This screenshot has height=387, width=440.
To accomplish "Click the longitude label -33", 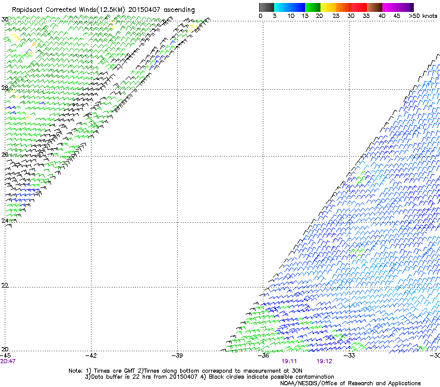I will (350, 355).
